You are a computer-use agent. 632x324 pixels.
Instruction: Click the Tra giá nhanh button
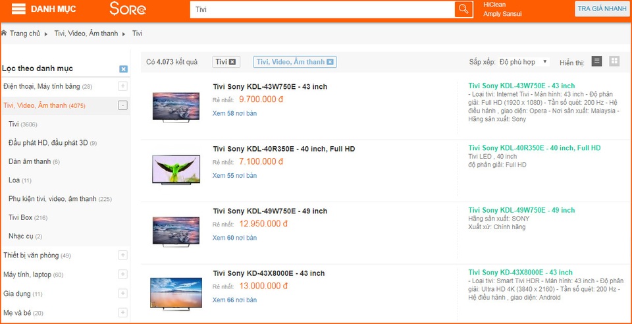[602, 9]
